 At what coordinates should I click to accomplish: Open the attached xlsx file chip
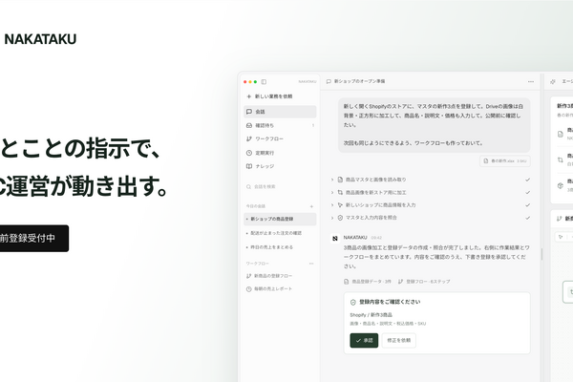click(x=505, y=161)
